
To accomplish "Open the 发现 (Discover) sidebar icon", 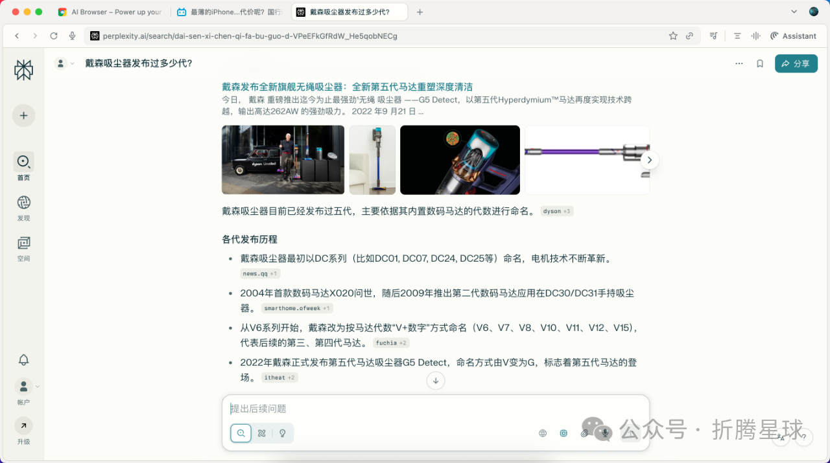I will point(23,203).
